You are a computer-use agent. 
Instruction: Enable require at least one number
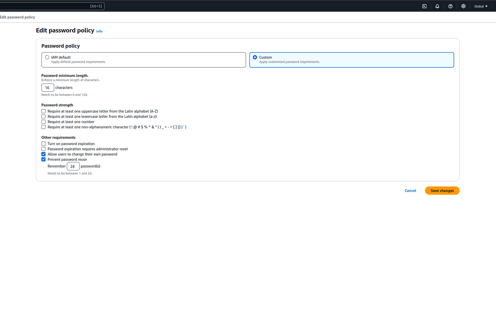point(44,122)
